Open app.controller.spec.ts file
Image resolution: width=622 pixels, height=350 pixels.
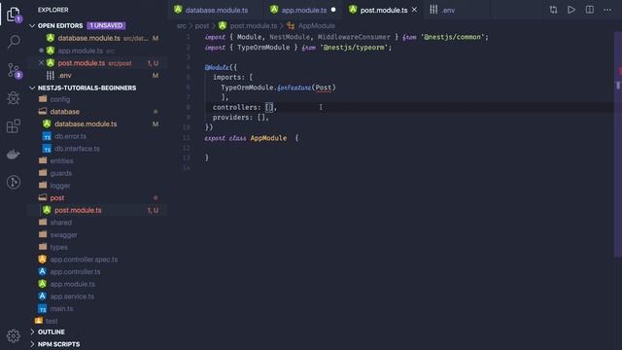pos(84,260)
